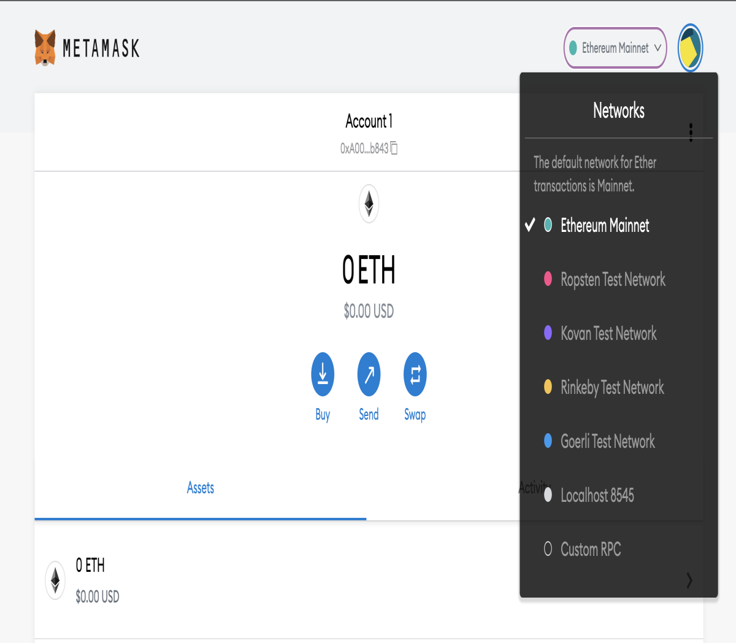Click the METAMASK wordmark text
The height and width of the screenshot is (643, 736).
pyautogui.click(x=101, y=48)
